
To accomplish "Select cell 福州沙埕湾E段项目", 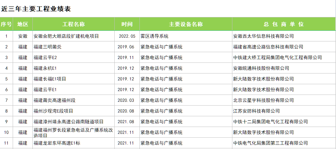I will click(x=74, y=111).
